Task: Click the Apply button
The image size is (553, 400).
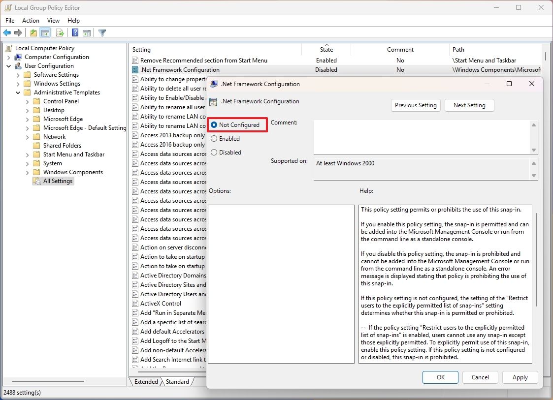Action: click(x=520, y=377)
